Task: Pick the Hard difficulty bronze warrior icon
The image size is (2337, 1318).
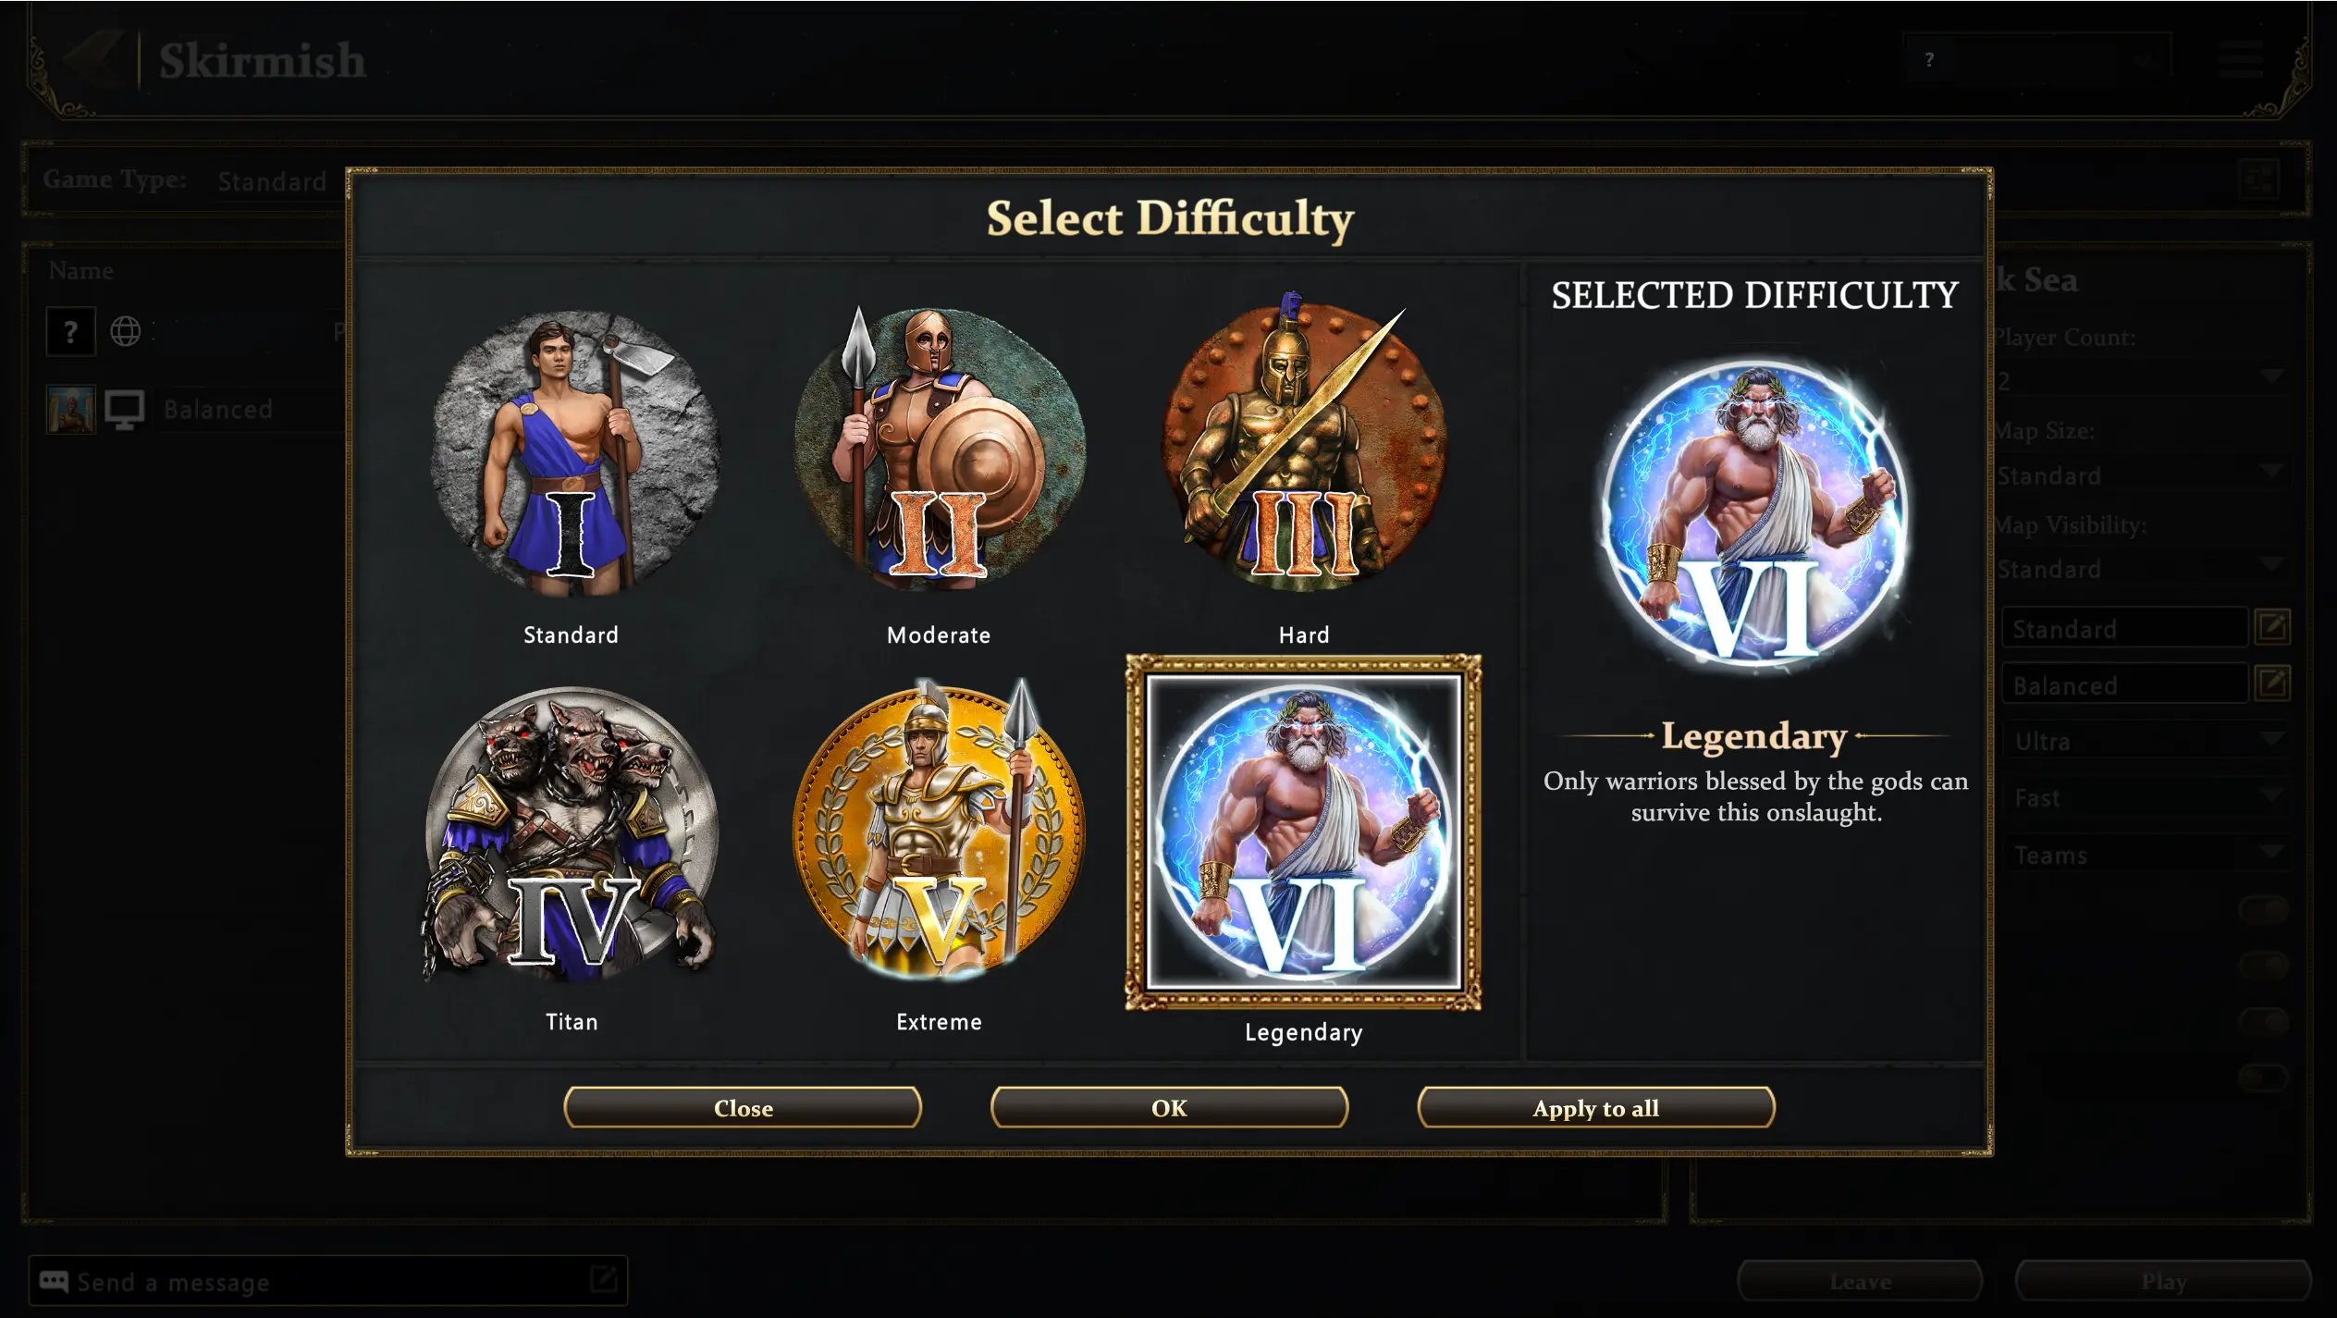Action: click(x=1304, y=442)
